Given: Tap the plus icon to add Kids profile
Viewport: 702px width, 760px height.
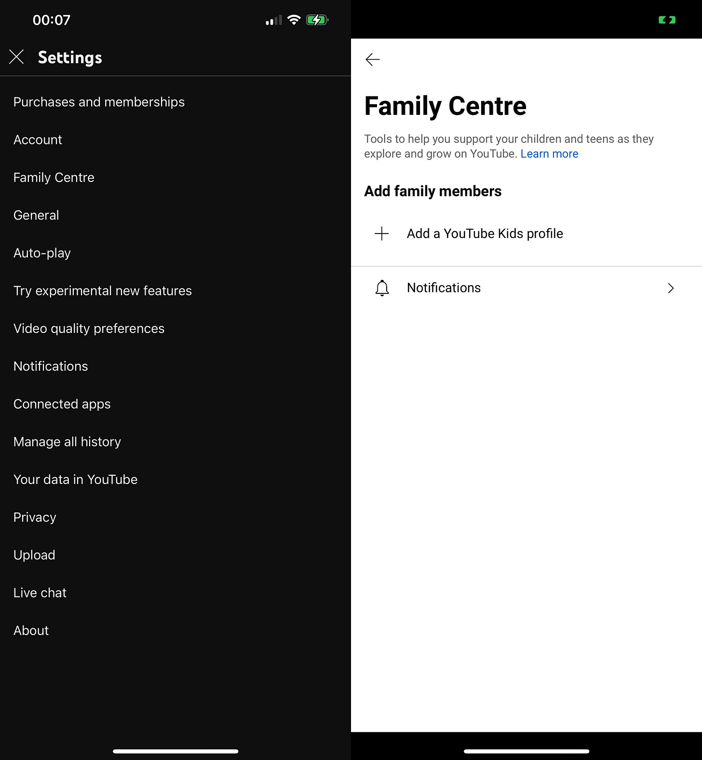Looking at the screenshot, I should tap(382, 234).
